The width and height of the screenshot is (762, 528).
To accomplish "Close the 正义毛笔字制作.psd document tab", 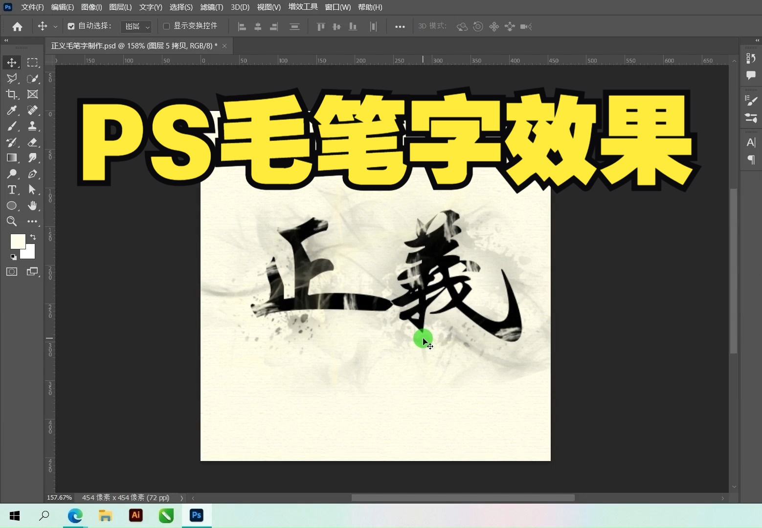I will 224,46.
